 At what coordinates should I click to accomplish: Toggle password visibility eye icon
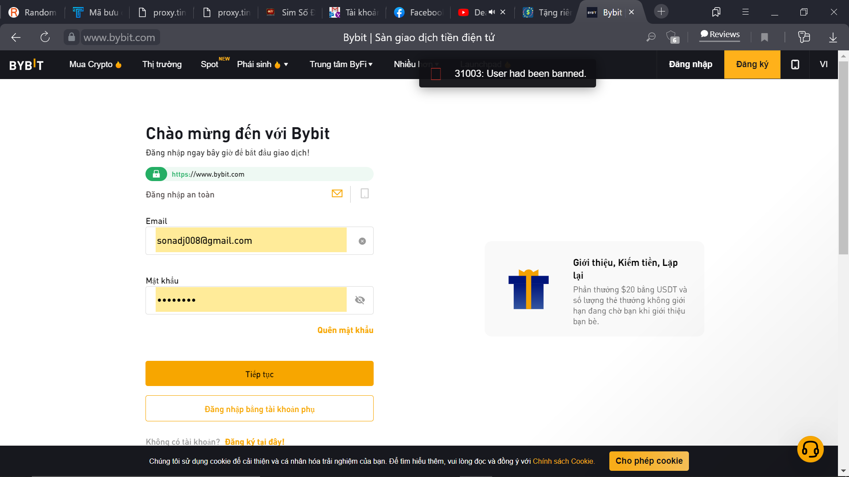[360, 300]
